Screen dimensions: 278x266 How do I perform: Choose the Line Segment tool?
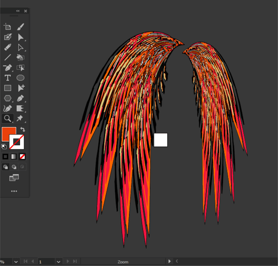point(7,57)
